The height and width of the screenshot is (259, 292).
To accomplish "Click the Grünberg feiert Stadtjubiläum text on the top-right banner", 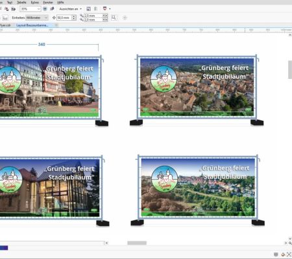I will (224, 73).
